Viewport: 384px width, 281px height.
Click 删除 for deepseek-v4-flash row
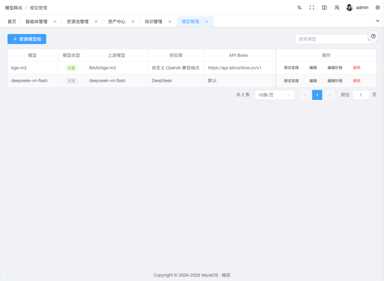(357, 81)
